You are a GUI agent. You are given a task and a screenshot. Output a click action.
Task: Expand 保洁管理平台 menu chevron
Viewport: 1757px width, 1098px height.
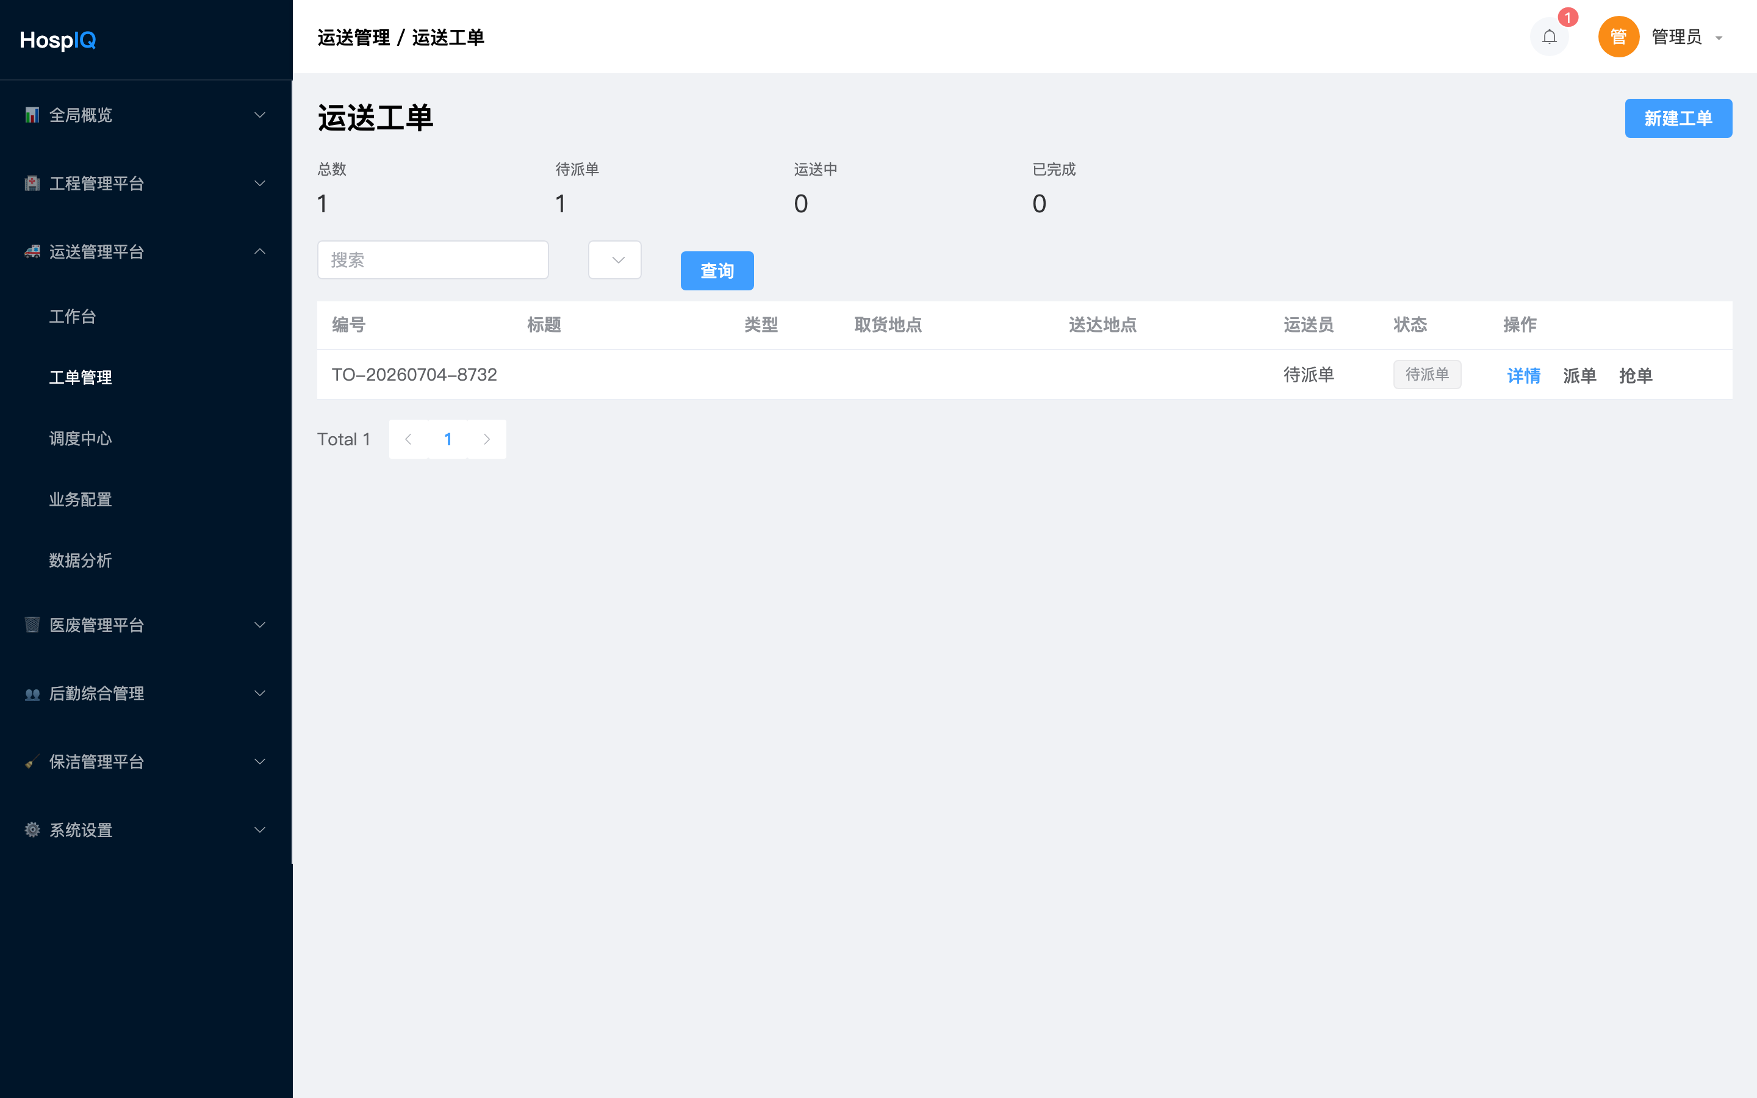click(259, 762)
